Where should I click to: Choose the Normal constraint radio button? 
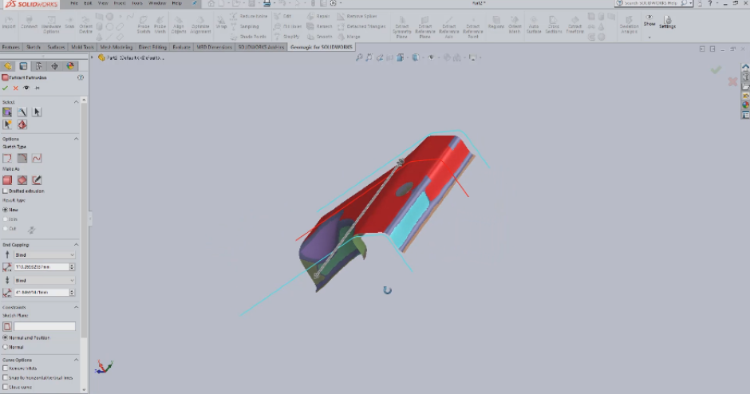coord(6,347)
